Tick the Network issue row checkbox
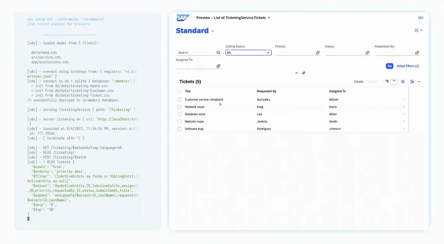Viewport: 444px width, 244px height. tap(179, 107)
